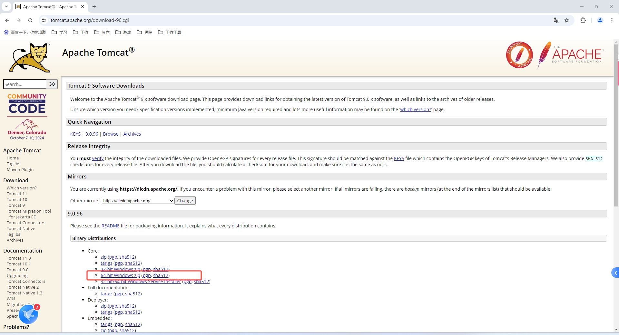Open the Tomcat 9 download link

pos(16,206)
